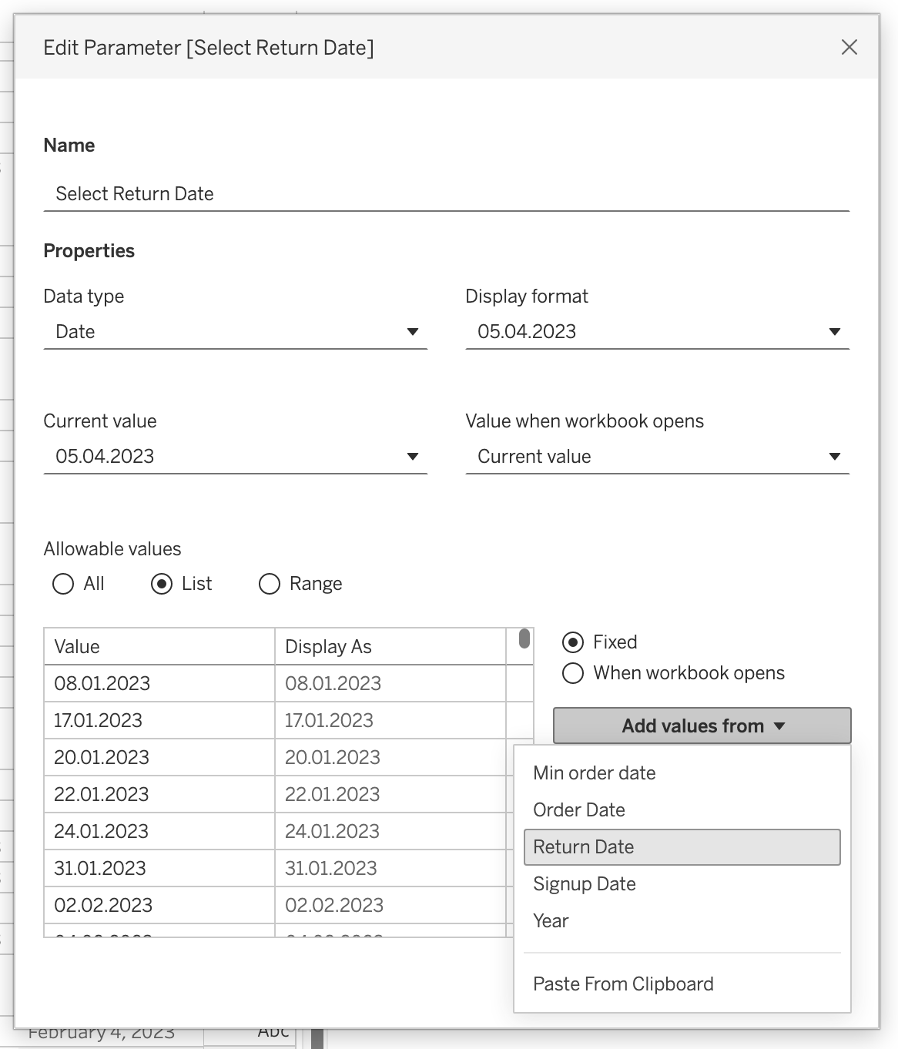The width and height of the screenshot is (898, 1049).
Task: Choose Min order date from menu
Action: 594,773
